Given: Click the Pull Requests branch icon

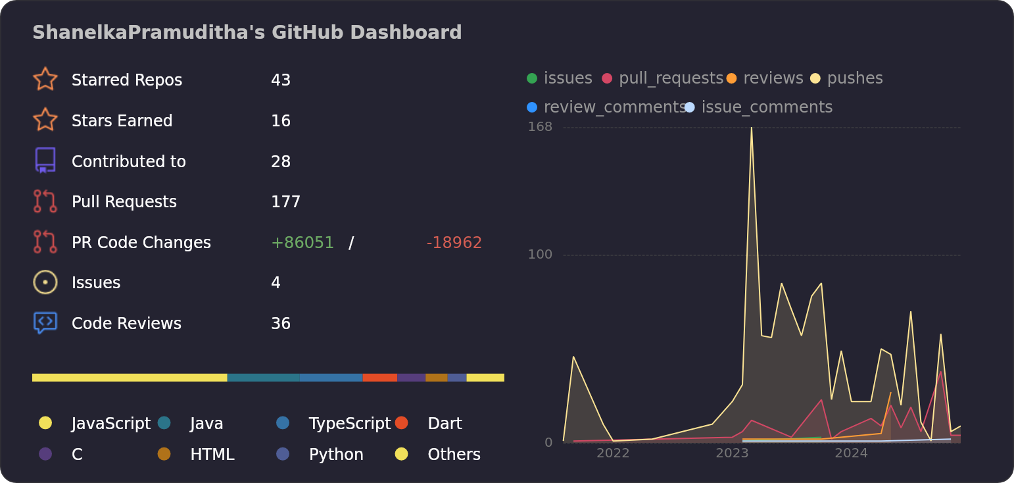Looking at the screenshot, I should coord(45,201).
